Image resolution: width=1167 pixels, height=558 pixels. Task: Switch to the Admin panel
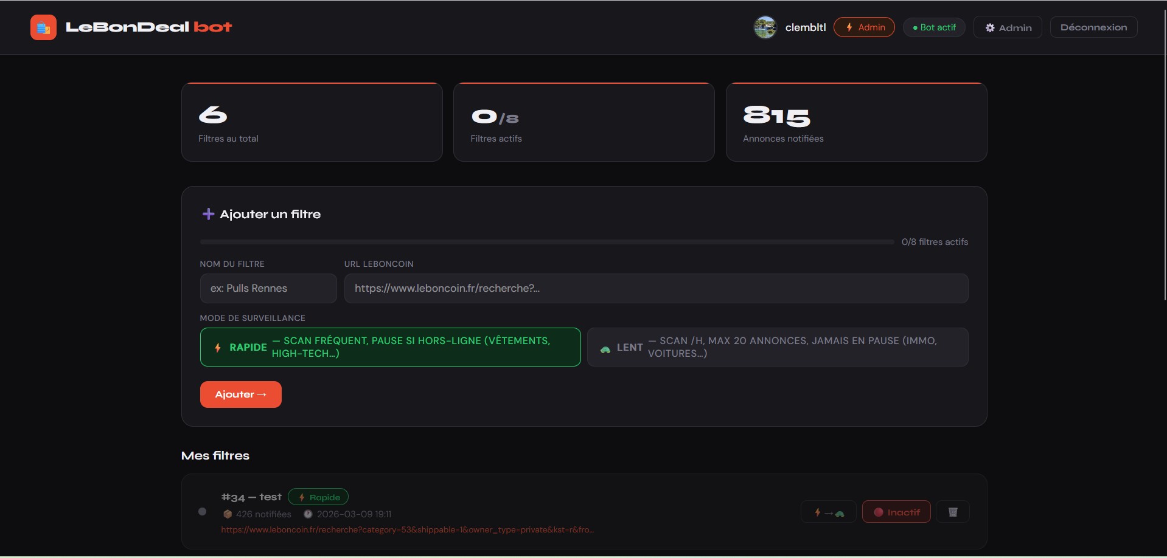pos(1007,27)
